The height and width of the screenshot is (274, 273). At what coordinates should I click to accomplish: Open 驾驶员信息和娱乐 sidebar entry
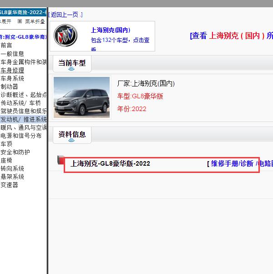point(24,111)
